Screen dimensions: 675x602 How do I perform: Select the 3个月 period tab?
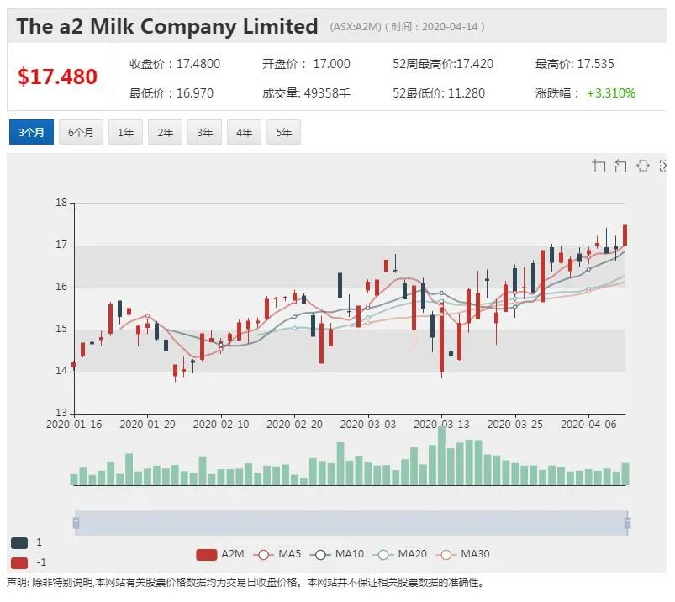point(31,132)
